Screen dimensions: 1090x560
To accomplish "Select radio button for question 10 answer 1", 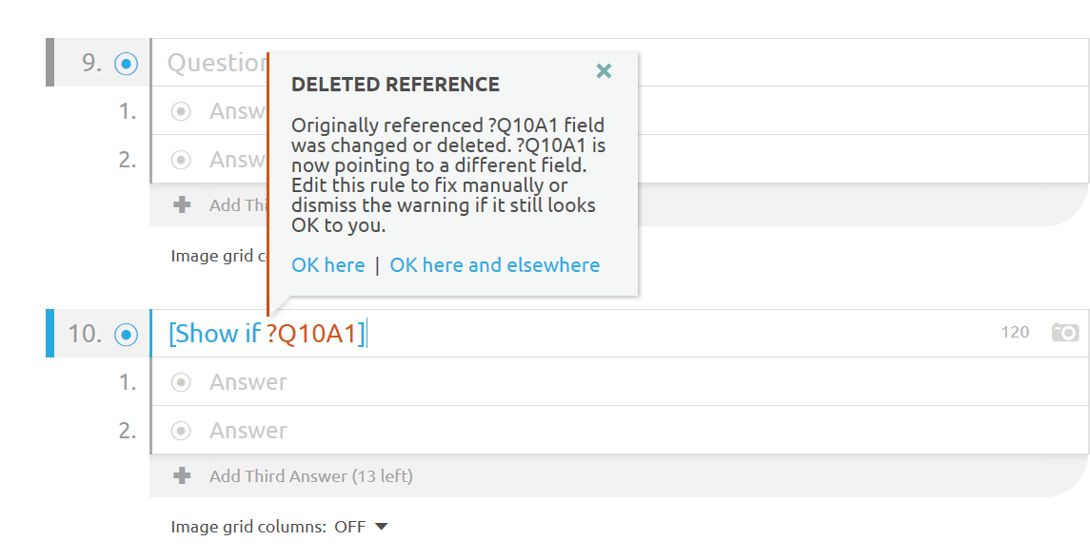I will tap(181, 381).
